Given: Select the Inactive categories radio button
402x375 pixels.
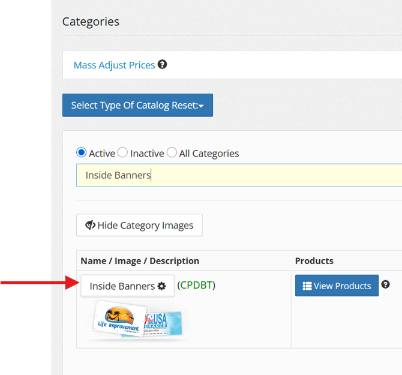Looking at the screenshot, I should 123,153.
